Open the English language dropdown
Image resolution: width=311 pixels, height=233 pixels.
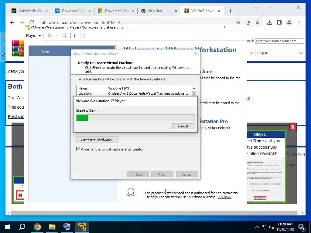tap(279, 53)
